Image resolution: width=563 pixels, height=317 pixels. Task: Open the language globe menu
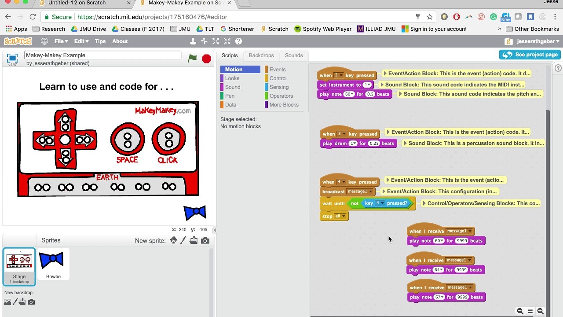pos(44,41)
